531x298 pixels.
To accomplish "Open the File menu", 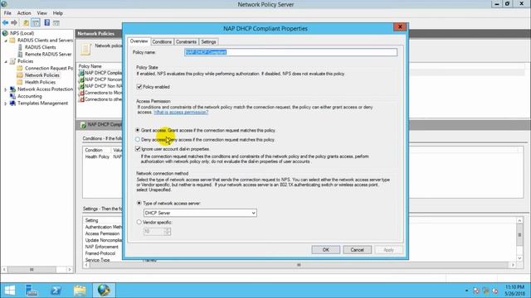I will [7, 13].
